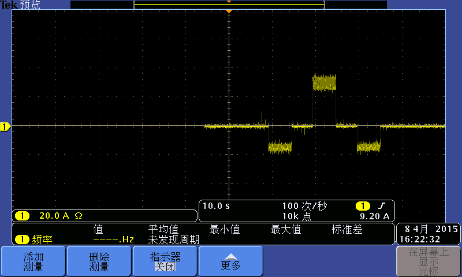Click the 9.20 A trigger level readout

[374, 216]
